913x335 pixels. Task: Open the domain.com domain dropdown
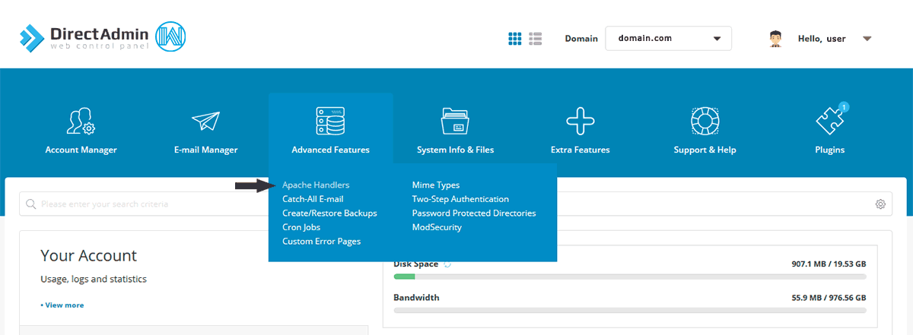pos(668,38)
